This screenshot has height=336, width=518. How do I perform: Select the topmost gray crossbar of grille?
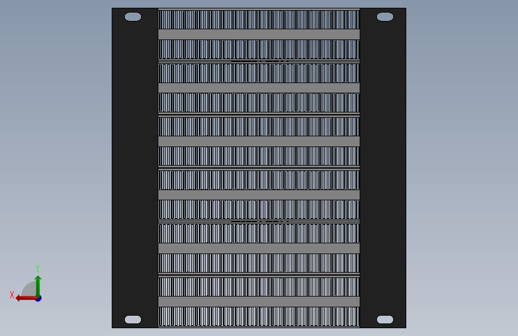click(x=259, y=35)
